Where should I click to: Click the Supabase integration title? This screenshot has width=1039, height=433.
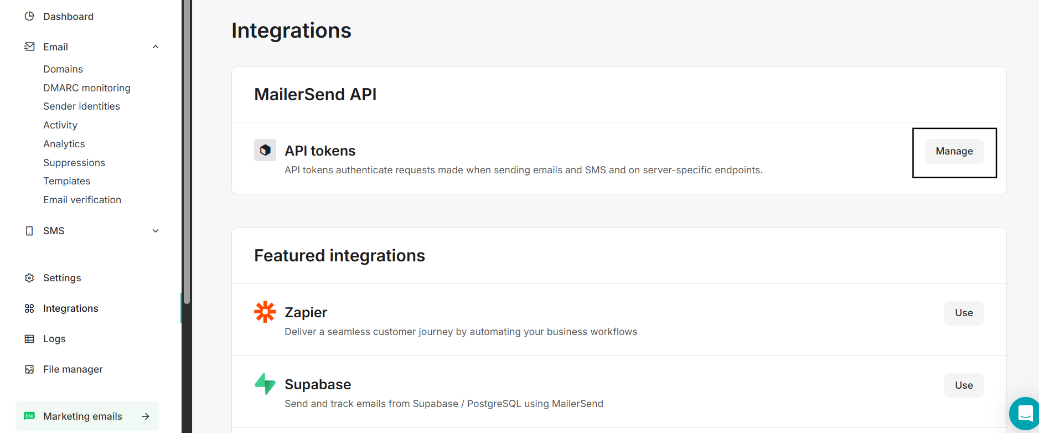(318, 384)
